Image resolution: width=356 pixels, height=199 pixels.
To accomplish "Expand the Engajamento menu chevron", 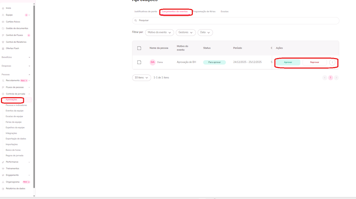I will [29, 175].
